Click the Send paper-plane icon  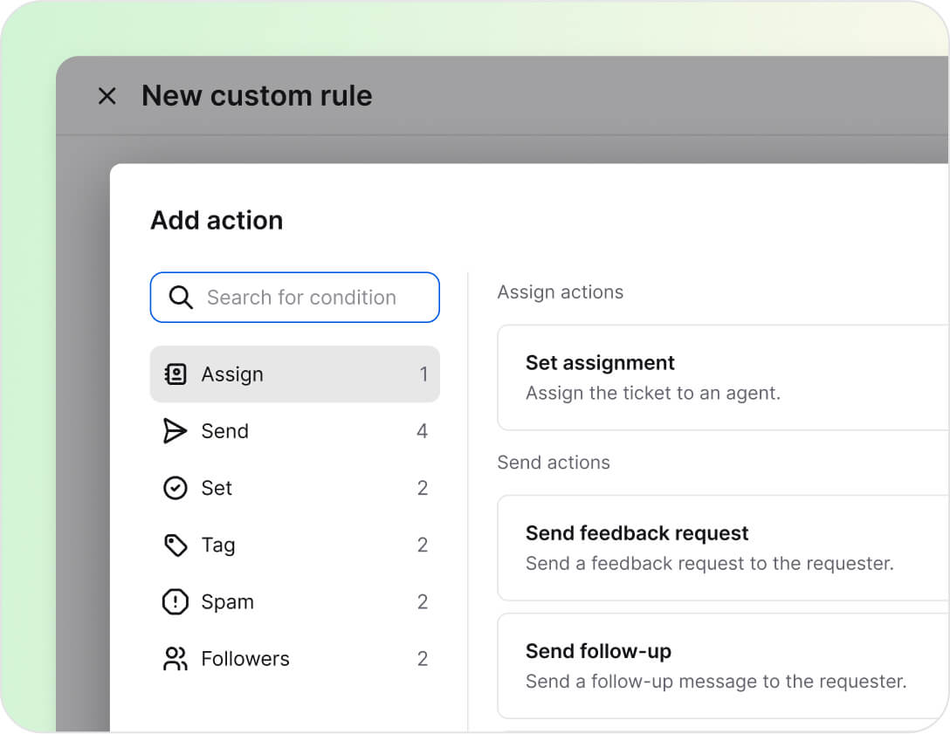tap(176, 430)
